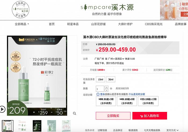Expand the 广州 city dropdown
Viewport: 188px width, 132px height.
(111, 59)
